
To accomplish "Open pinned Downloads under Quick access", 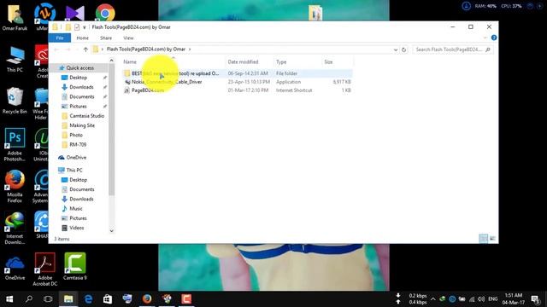I will pyautogui.click(x=81, y=87).
